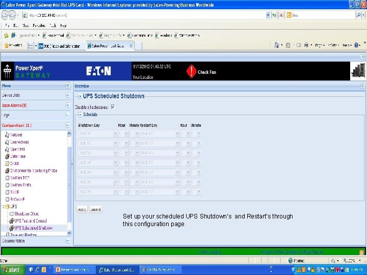The height and width of the screenshot is (275, 367).
Task: Open zoom level control in status bar
Action: point(352,261)
